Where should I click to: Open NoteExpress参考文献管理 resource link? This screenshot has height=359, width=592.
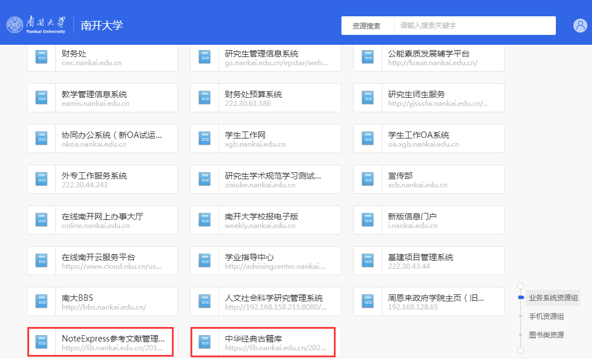click(x=113, y=342)
